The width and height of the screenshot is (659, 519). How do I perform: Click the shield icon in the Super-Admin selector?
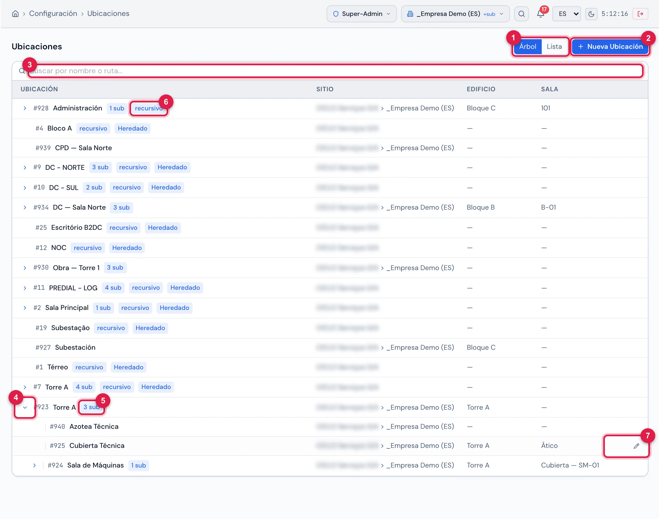pos(336,14)
